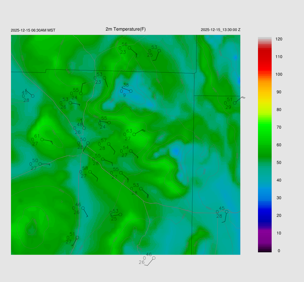
Task: Select the station marker reading 53 over 23
Action: [x=104, y=78]
